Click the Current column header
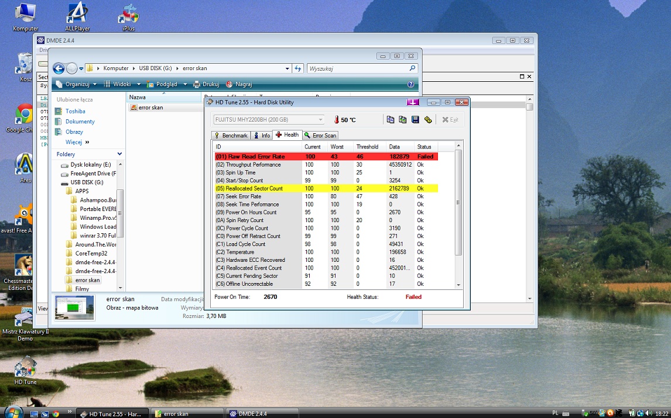The width and height of the screenshot is (671, 418). [x=313, y=147]
